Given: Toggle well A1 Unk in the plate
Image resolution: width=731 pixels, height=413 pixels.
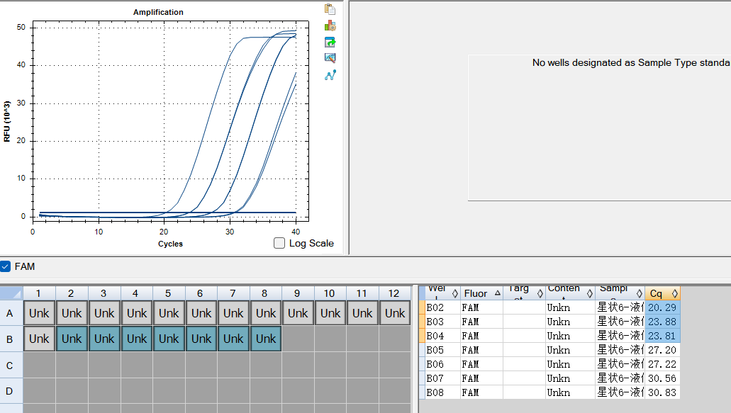Looking at the screenshot, I should (39, 313).
